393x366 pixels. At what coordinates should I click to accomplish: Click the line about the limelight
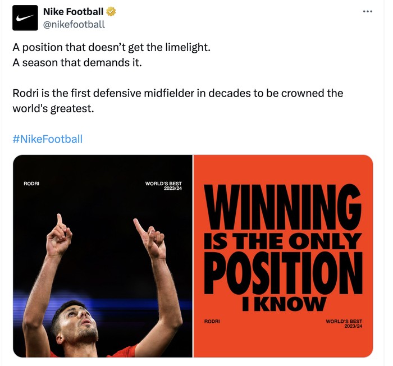tap(111, 47)
